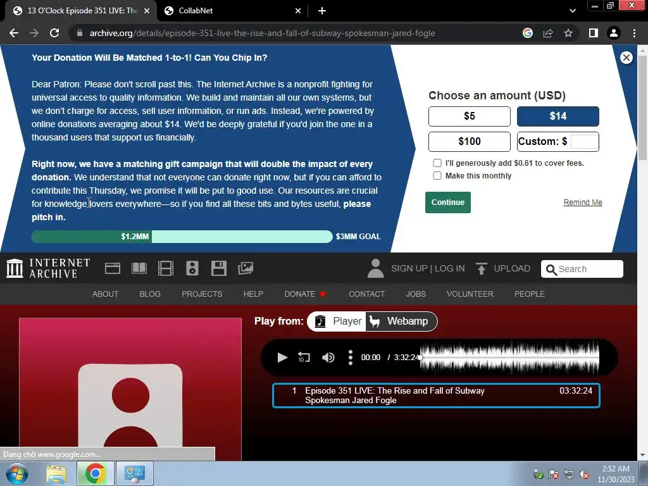Open the ABOUT menu item

click(x=105, y=294)
